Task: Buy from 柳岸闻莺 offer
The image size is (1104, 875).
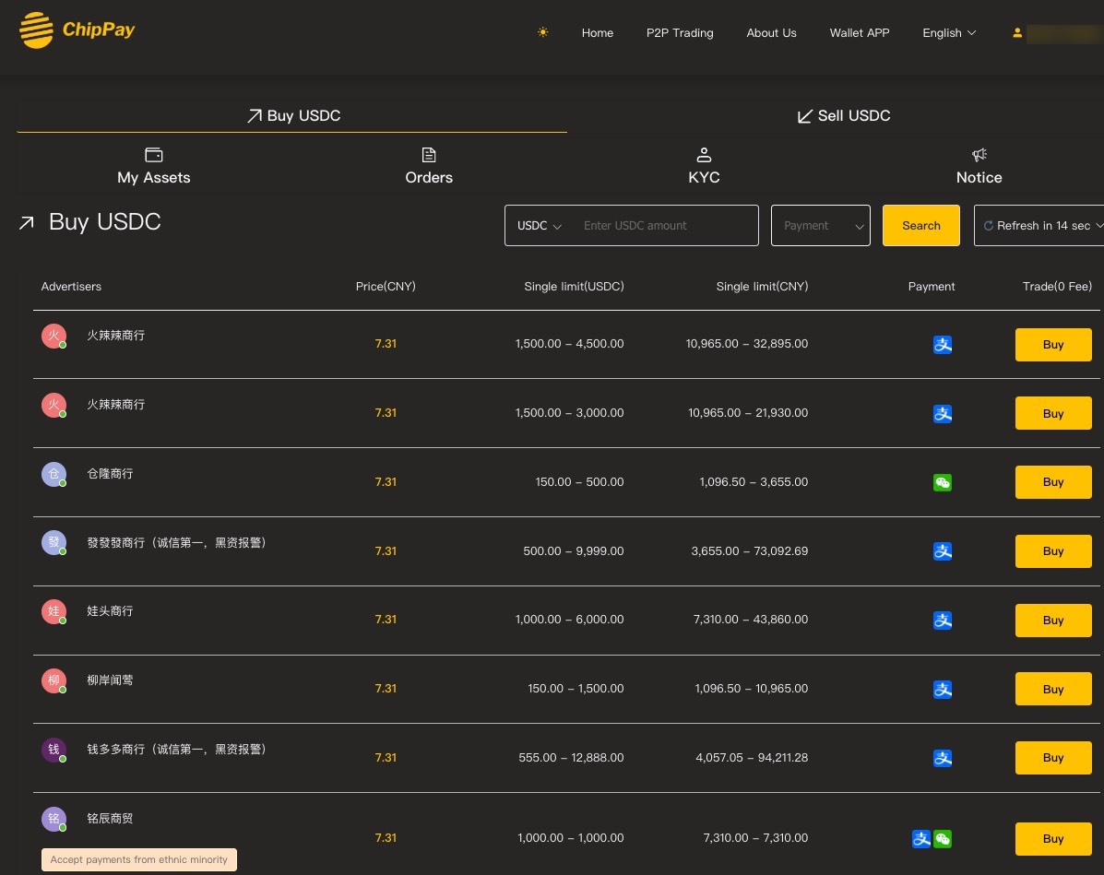Action: pyautogui.click(x=1053, y=689)
